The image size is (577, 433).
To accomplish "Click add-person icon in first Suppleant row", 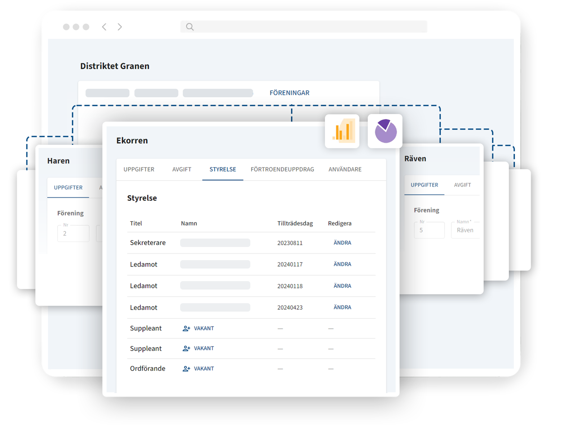I will pos(186,328).
